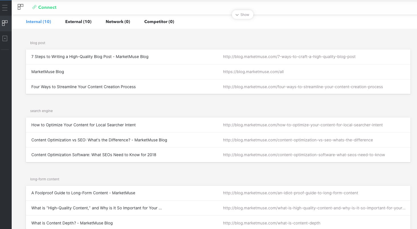The width and height of the screenshot is (417, 229).
Task: Open the how-to-optimize-your-content-for-local-searcher-intent URL
Action: coord(303,125)
